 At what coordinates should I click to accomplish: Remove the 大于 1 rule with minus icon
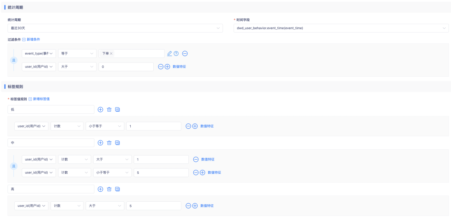point(196,159)
